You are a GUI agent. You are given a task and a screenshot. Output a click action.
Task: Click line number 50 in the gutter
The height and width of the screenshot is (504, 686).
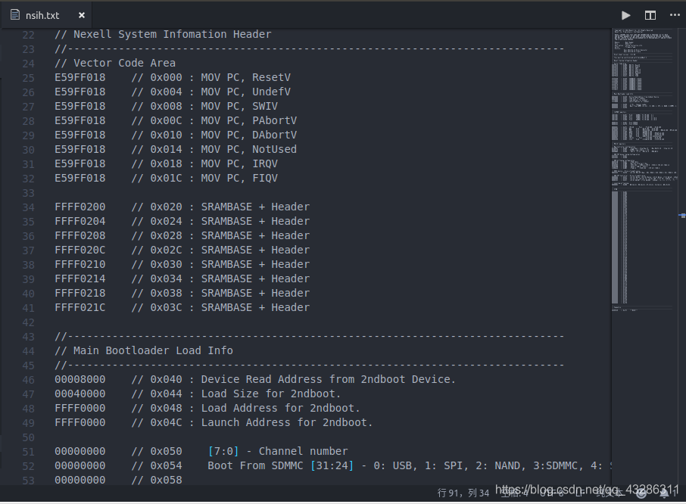pyautogui.click(x=29, y=437)
